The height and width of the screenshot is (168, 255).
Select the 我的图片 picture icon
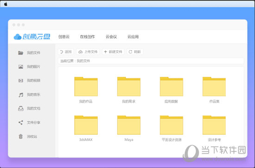pyautogui.click(x=21, y=66)
